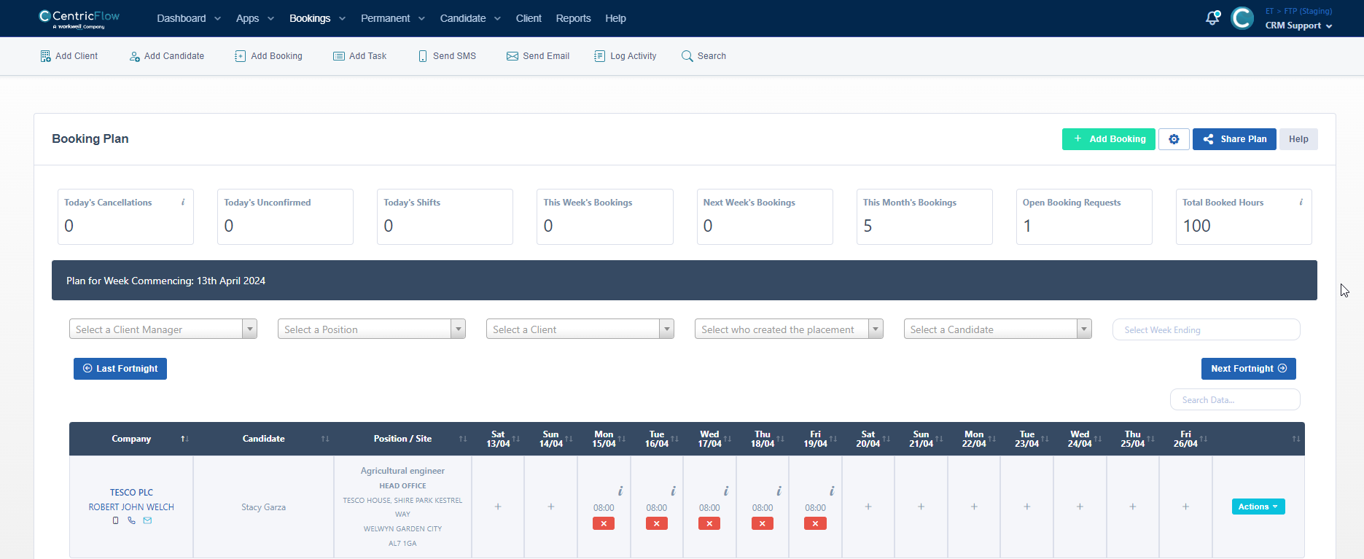Open Help in the top navigation
This screenshot has width=1364, height=559.
[x=615, y=18]
